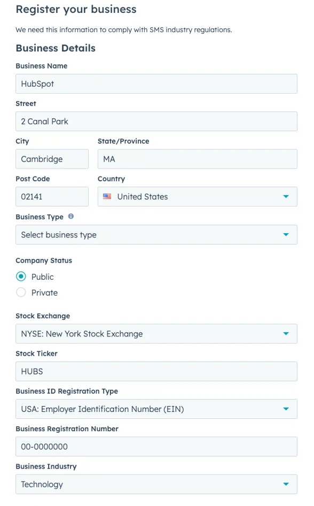
Task: Click the Business ID Registration Type caret
Action: (286, 409)
